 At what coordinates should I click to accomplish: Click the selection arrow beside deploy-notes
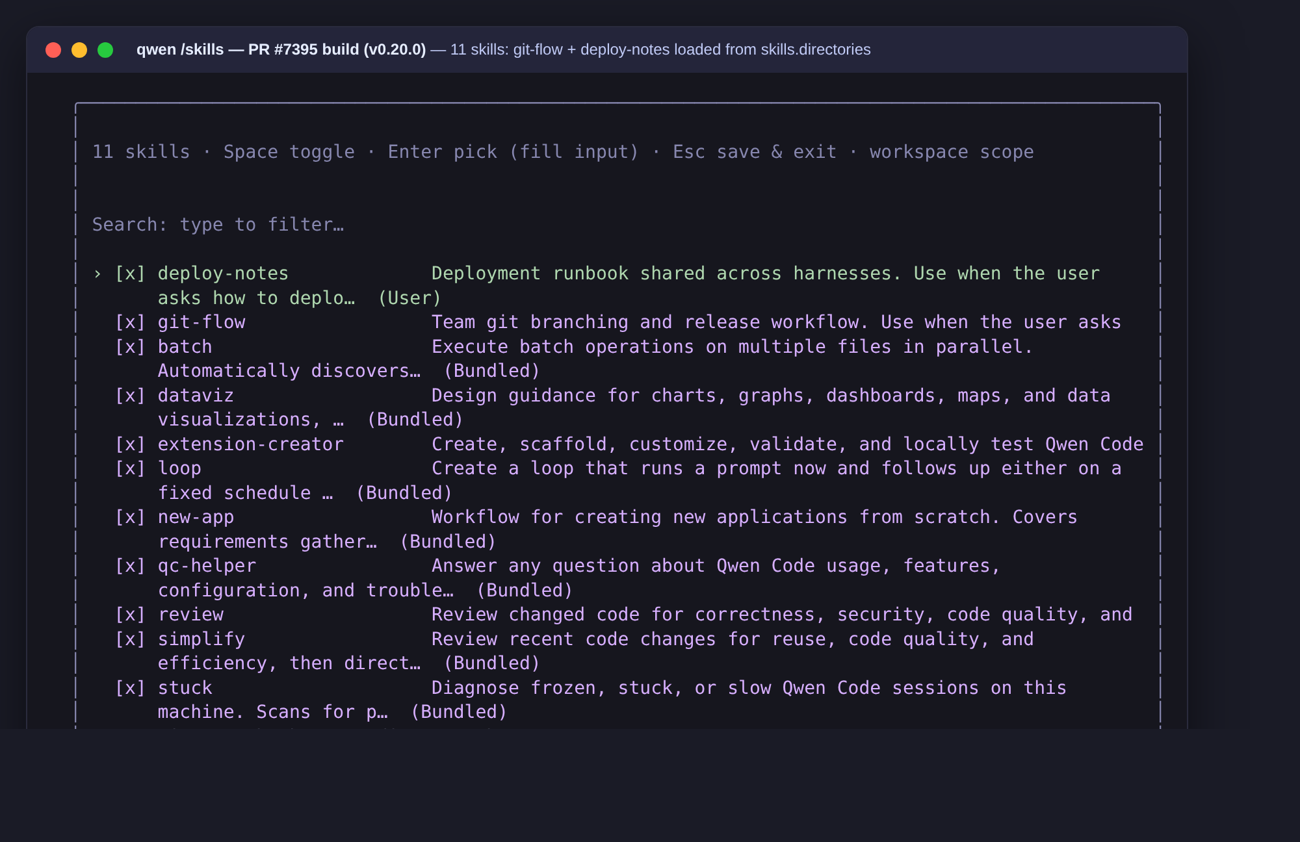click(97, 274)
